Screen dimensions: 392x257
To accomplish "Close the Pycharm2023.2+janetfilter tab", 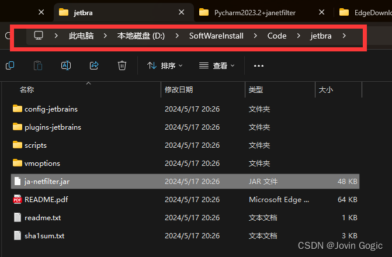I will [322, 12].
